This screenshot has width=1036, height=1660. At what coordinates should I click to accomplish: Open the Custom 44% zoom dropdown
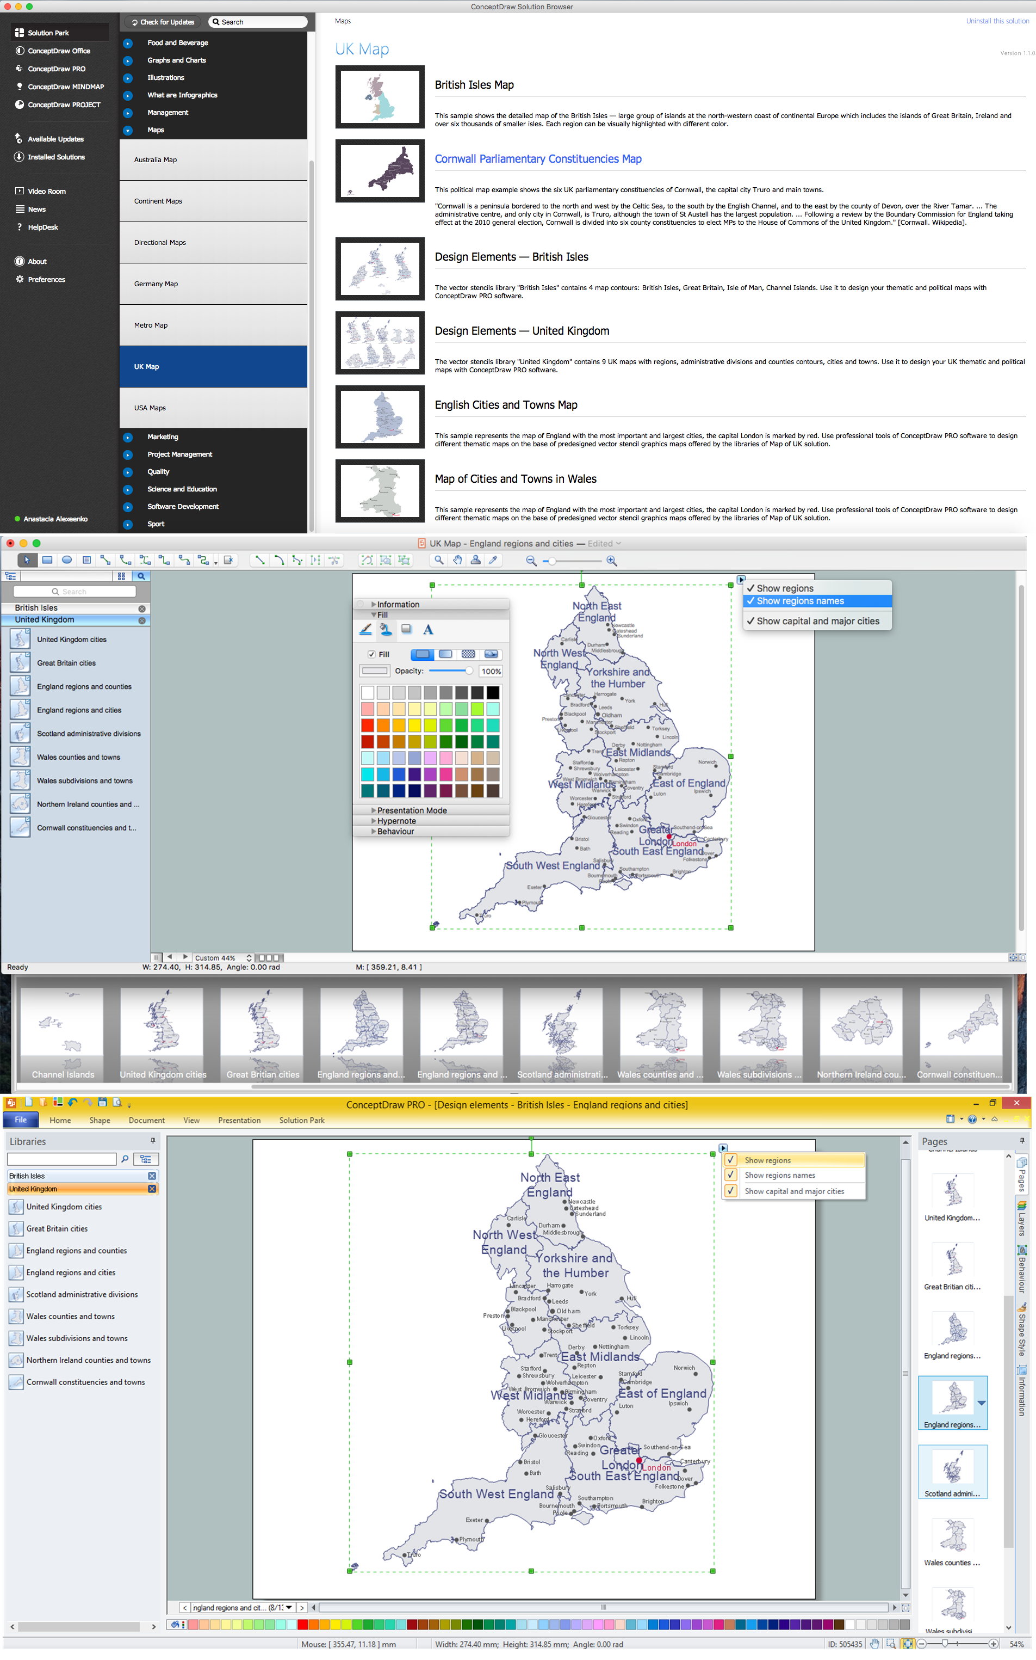click(x=222, y=958)
